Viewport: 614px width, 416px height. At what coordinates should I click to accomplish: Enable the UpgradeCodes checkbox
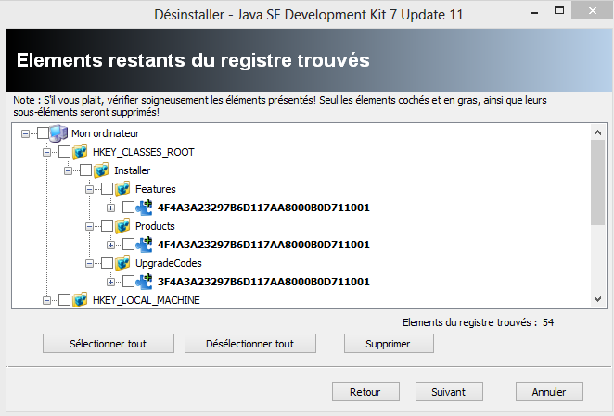(107, 263)
